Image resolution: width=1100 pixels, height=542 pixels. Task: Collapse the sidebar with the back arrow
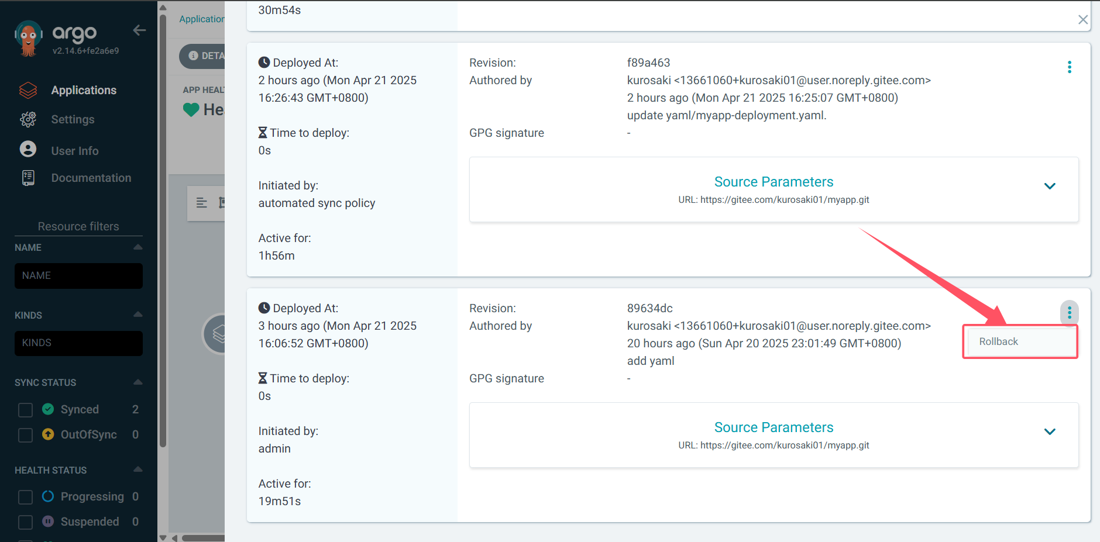click(x=139, y=30)
